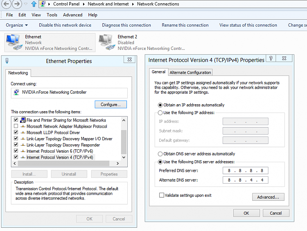Viewport: 307px width, 231px height.
Task: Expand chevron before Network and Internet breadcrumb
Action: [84, 4]
